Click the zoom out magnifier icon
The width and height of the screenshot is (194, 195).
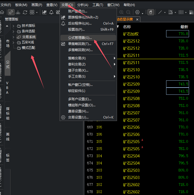coord(128,12)
